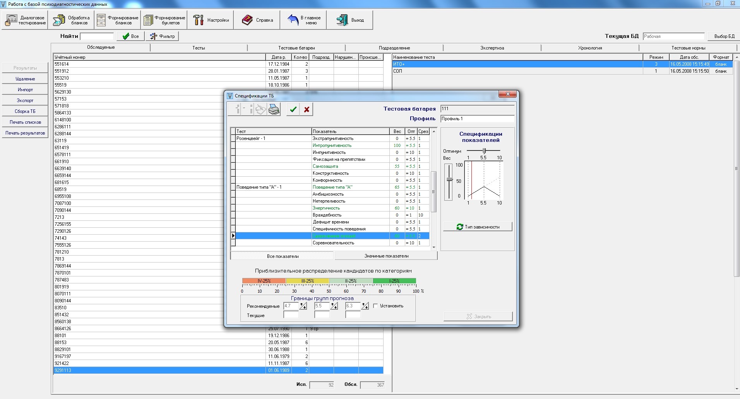Open the Тестовые батареи tab
Screen dimensions: 740x399
pyautogui.click(x=296, y=48)
